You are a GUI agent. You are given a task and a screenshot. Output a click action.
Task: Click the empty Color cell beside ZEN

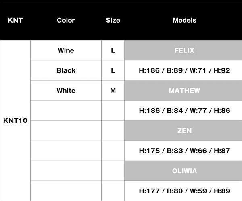tap(66, 131)
